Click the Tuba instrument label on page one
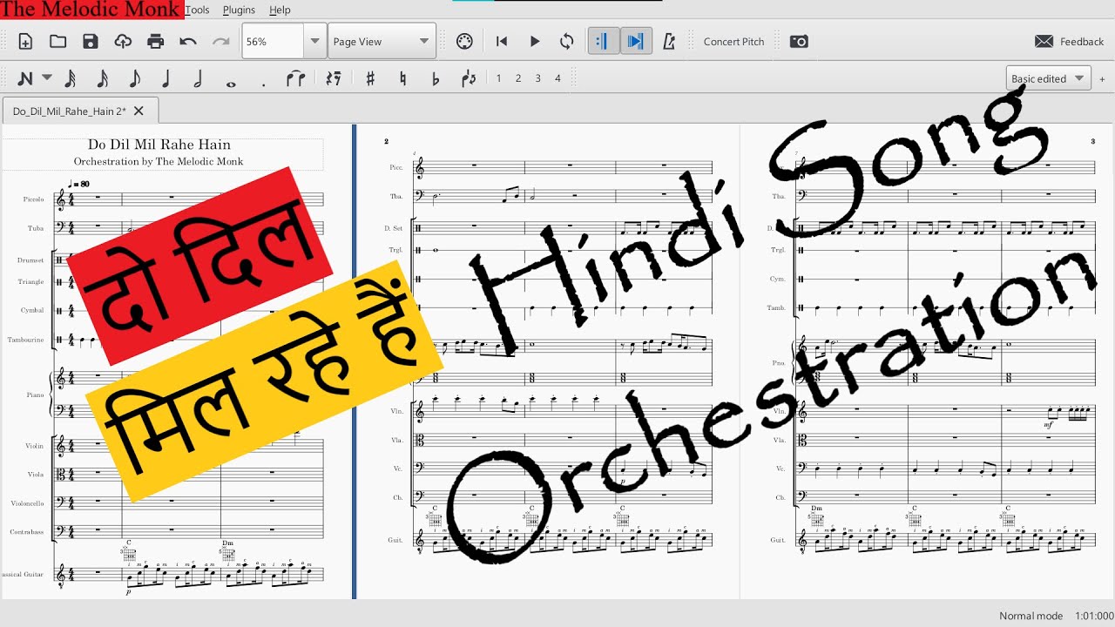This screenshot has width=1115, height=627. (x=36, y=228)
